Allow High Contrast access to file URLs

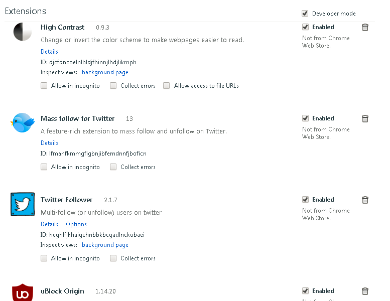pyautogui.click(x=167, y=86)
